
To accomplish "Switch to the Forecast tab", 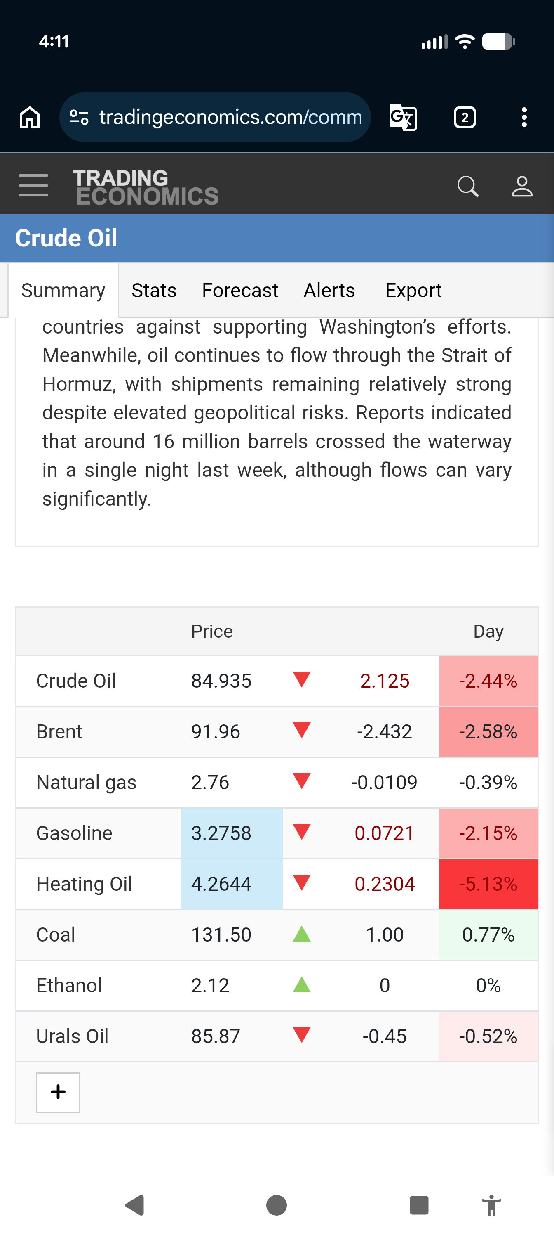I will 240,291.
